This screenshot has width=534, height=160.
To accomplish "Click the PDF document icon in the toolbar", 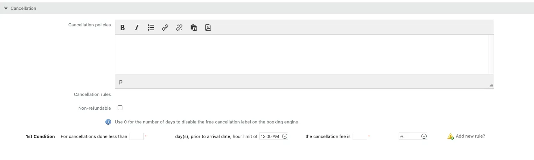I will click(x=208, y=28).
